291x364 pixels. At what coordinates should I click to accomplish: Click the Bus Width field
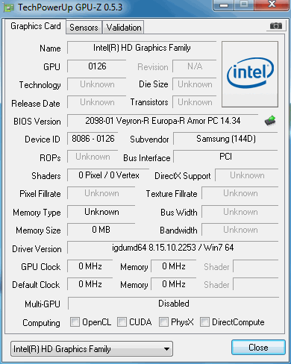240,212
